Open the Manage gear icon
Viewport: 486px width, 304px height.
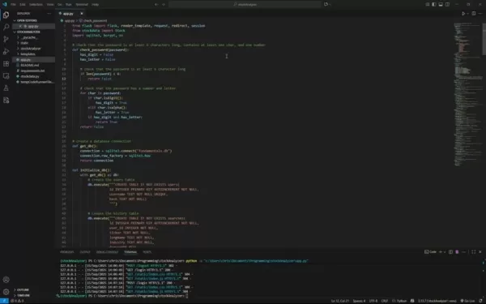click(6, 292)
